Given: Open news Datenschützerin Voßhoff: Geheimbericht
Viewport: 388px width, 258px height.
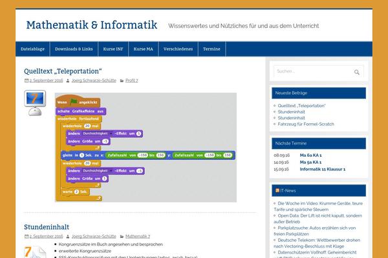Looking at the screenshot, I should pos(315,254).
